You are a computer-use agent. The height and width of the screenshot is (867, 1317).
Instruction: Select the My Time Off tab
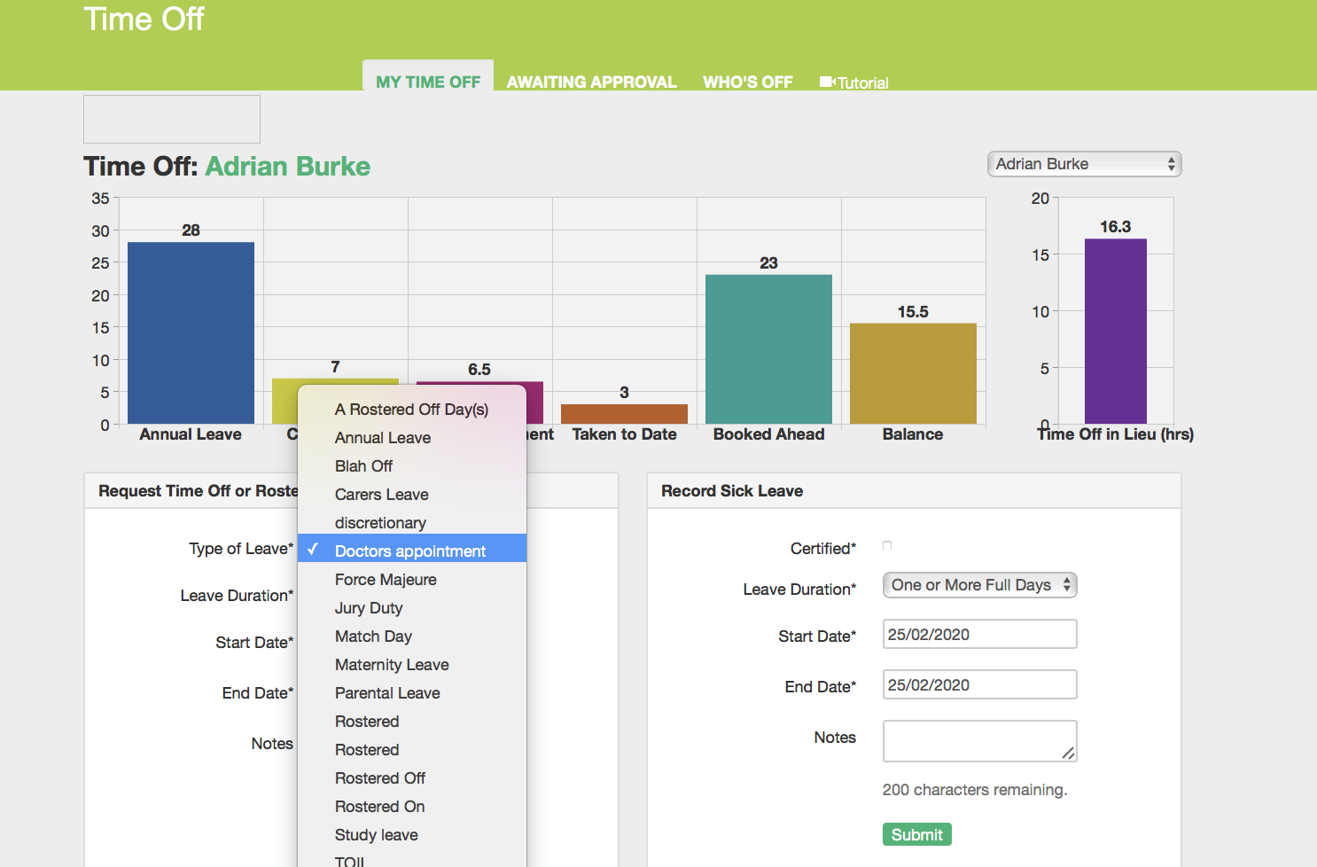[x=427, y=82]
